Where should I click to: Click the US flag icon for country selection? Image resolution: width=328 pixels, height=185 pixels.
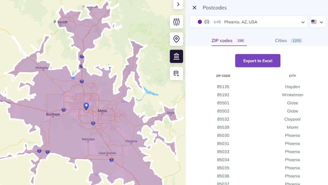314,22
